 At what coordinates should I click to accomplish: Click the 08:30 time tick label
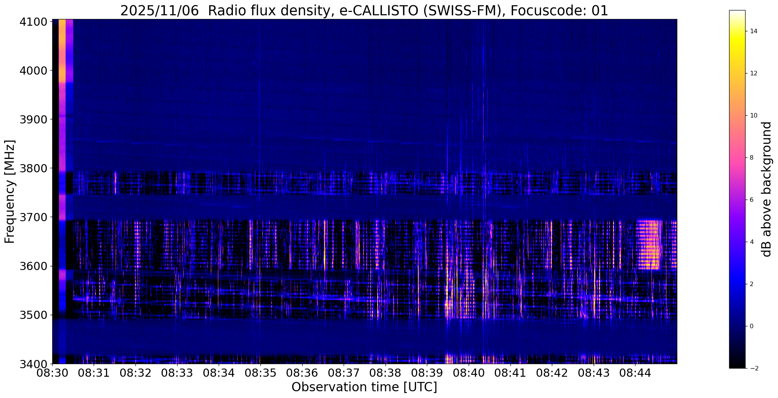point(52,373)
